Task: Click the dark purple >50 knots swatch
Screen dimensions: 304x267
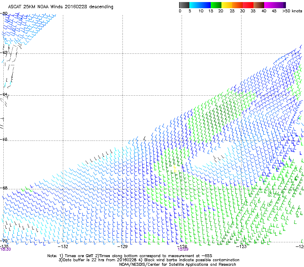Action: 285,5
